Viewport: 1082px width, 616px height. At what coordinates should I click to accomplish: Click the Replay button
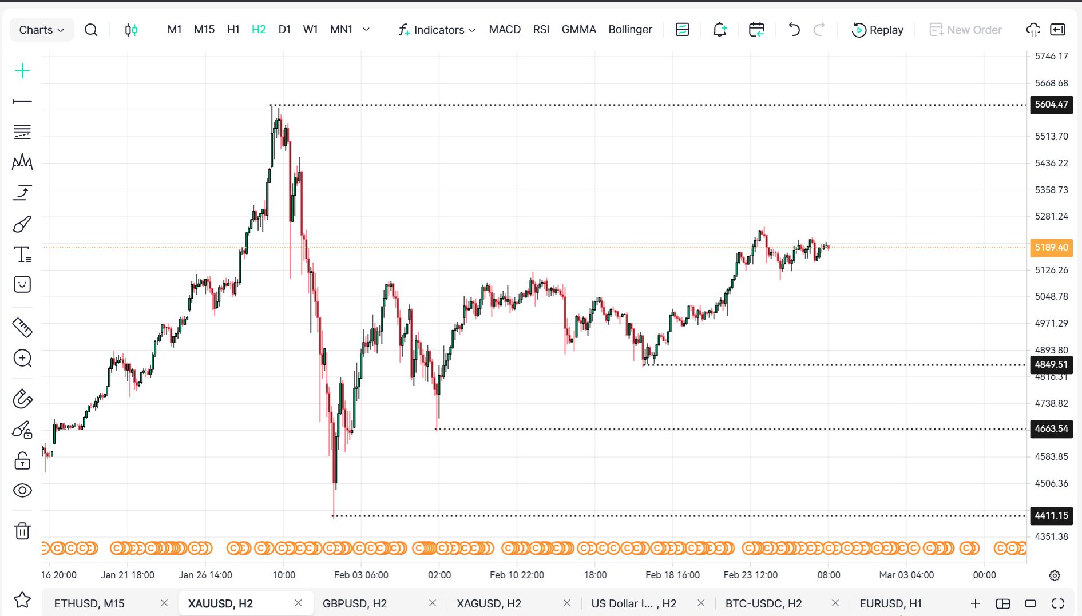(878, 30)
